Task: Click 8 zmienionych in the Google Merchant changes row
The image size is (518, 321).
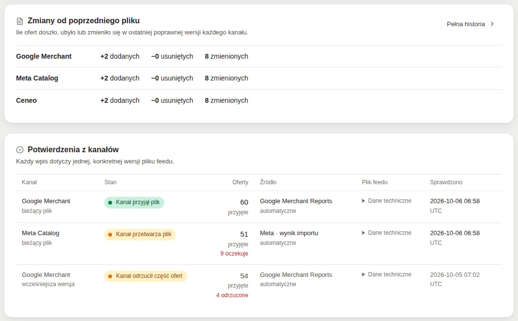Action: [x=227, y=56]
